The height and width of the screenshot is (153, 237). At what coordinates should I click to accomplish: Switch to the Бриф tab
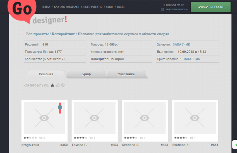coord(86,74)
